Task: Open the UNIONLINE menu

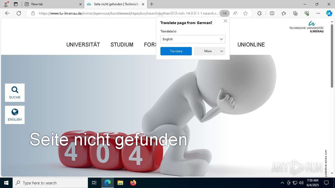Action: point(251,45)
